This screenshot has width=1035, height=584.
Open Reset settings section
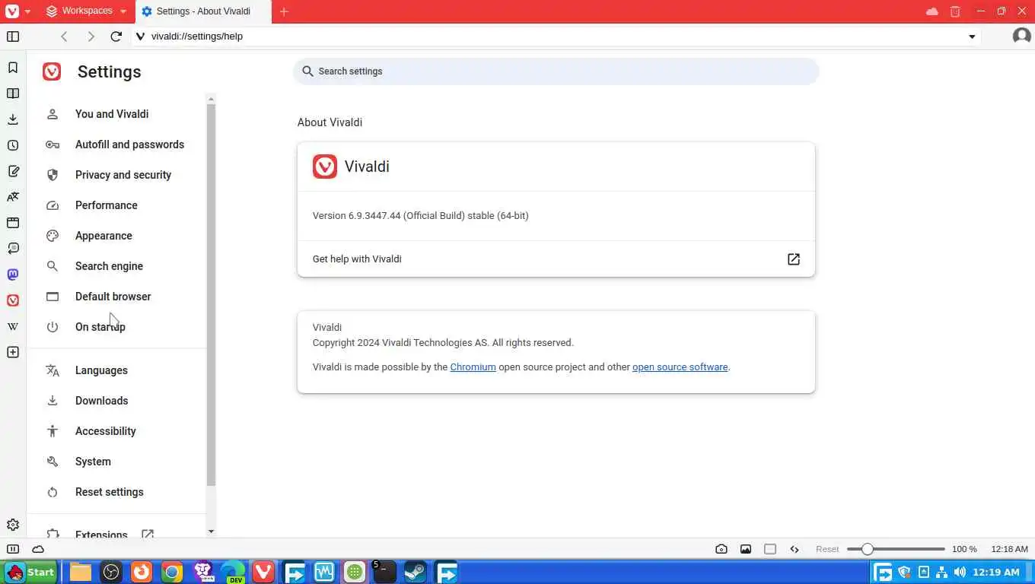click(x=109, y=492)
